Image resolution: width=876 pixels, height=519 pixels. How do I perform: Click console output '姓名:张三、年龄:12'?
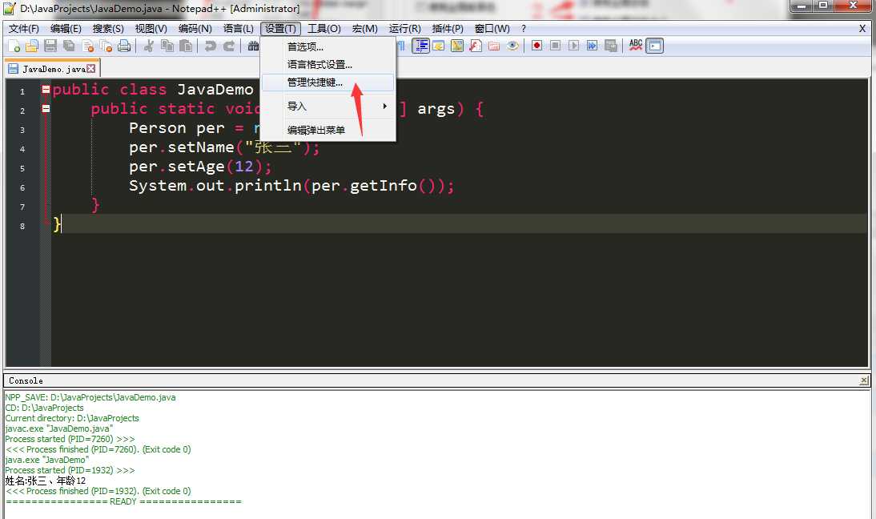pyautogui.click(x=46, y=481)
